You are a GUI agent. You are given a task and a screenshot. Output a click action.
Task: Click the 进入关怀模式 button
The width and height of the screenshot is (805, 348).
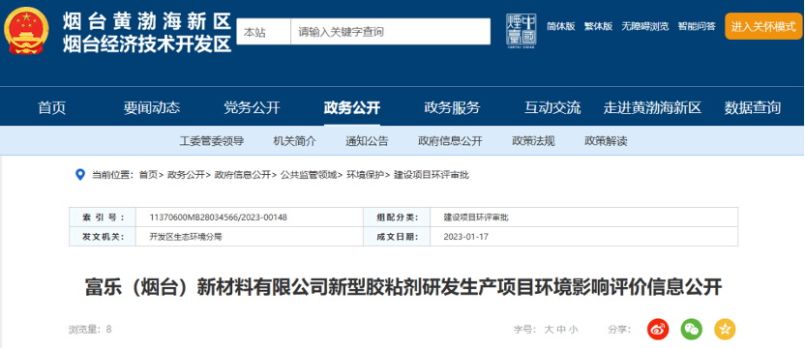(x=763, y=26)
